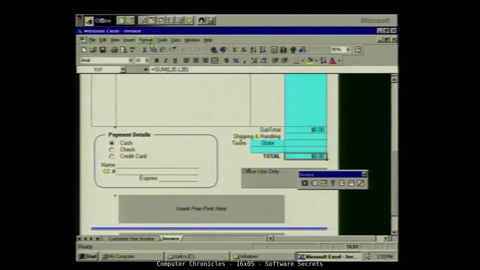The image size is (480, 270).
Task: Open Print Preview from the toolbar
Action: coord(123,50)
